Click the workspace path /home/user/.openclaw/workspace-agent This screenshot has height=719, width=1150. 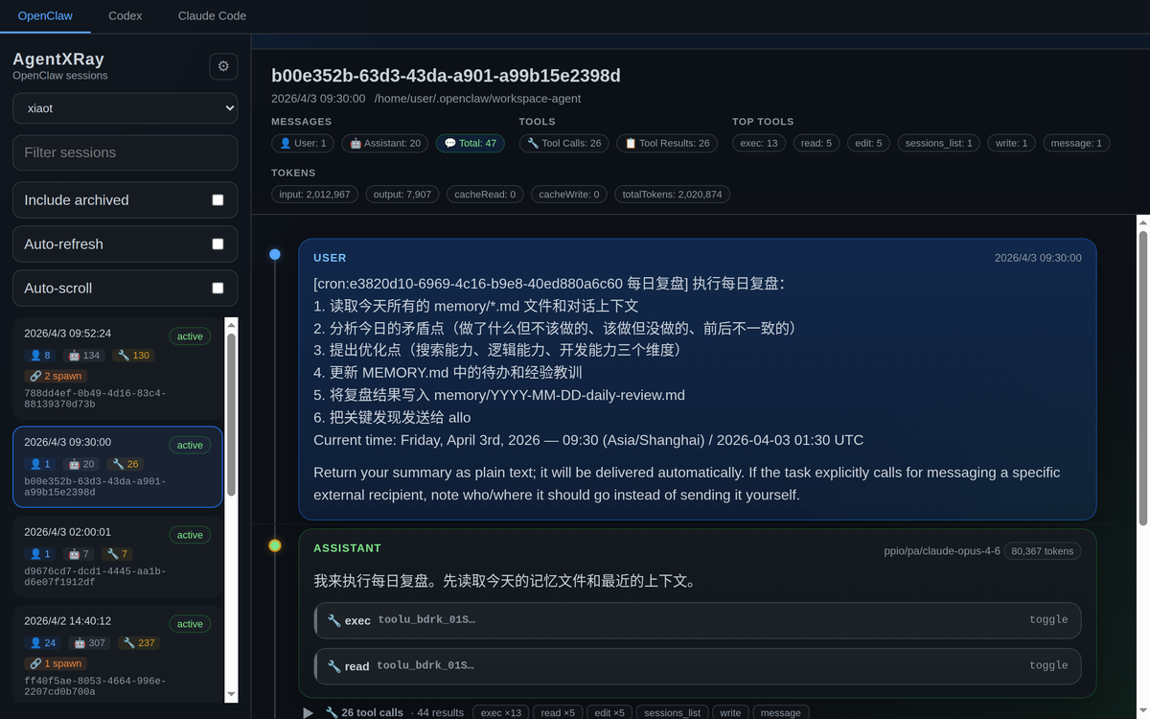(x=477, y=99)
